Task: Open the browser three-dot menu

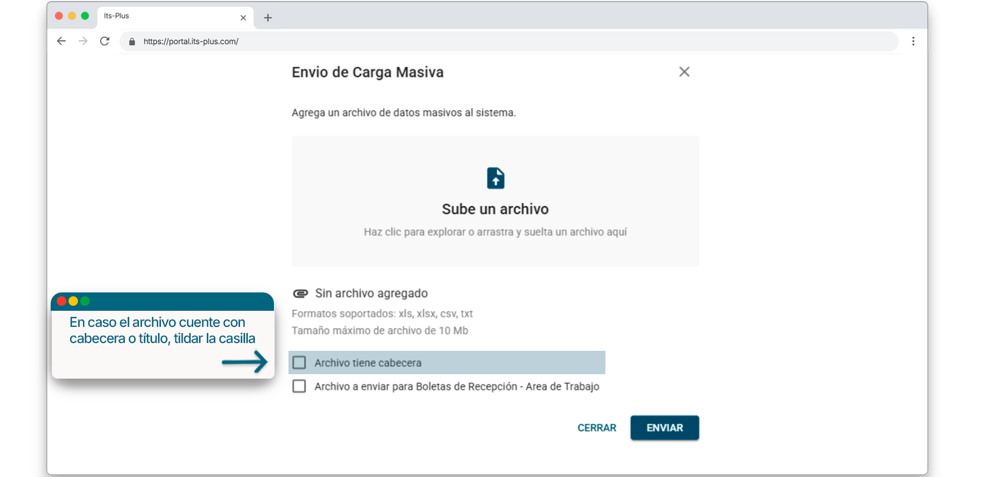Action: [x=913, y=41]
